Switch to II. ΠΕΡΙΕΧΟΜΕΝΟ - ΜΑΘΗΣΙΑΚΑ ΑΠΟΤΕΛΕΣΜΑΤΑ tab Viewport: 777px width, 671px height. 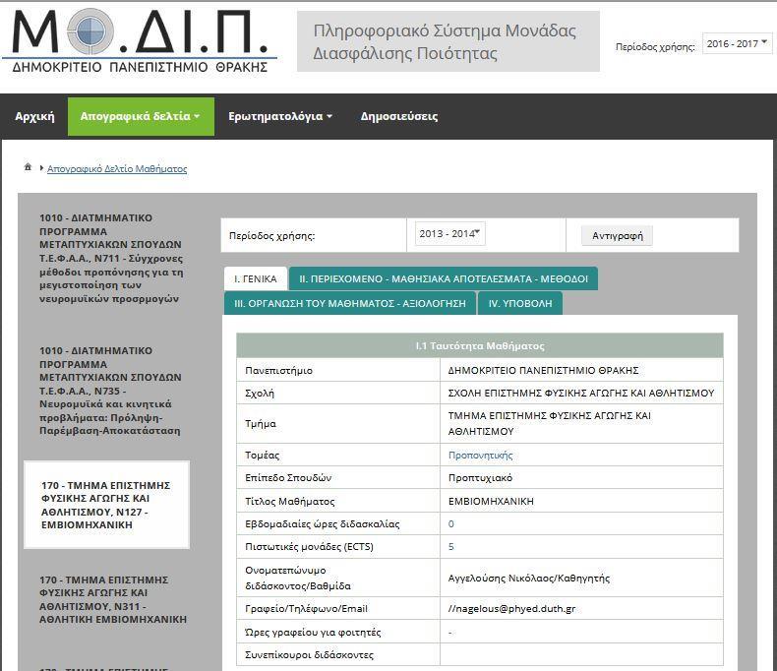pyautogui.click(x=444, y=279)
